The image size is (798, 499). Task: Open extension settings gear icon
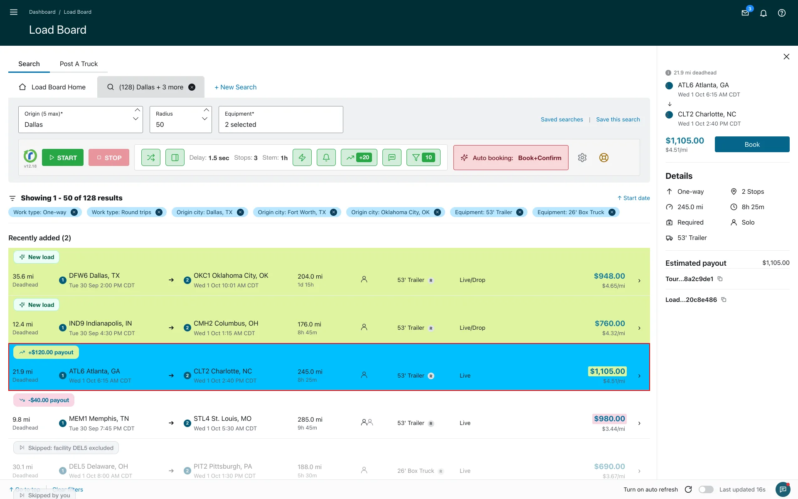pyautogui.click(x=582, y=158)
